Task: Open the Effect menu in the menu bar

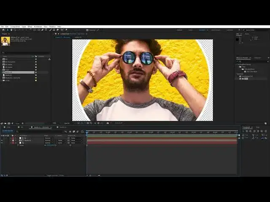Action: (x=30, y=27)
